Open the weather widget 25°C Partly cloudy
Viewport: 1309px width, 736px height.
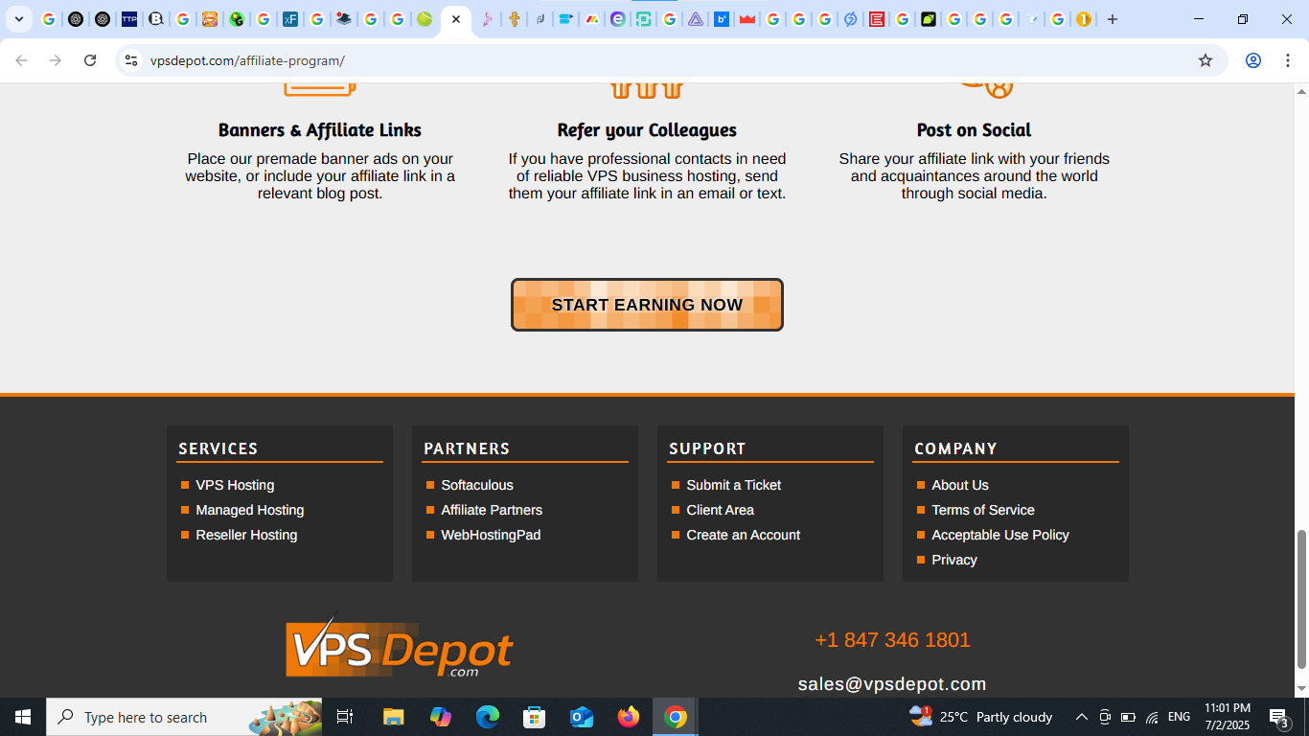980,717
